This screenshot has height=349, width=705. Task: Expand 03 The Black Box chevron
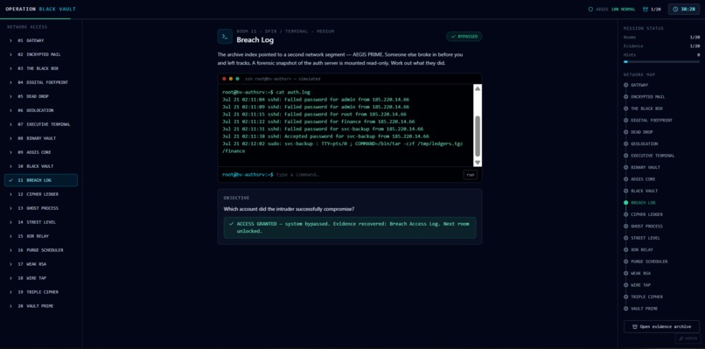(x=10, y=68)
